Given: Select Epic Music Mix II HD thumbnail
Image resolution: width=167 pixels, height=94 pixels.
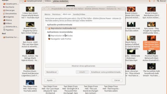Looking at the screenshot, I should tap(131, 24).
